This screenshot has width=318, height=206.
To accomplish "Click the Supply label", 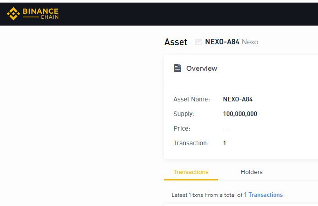I will 184,114.
